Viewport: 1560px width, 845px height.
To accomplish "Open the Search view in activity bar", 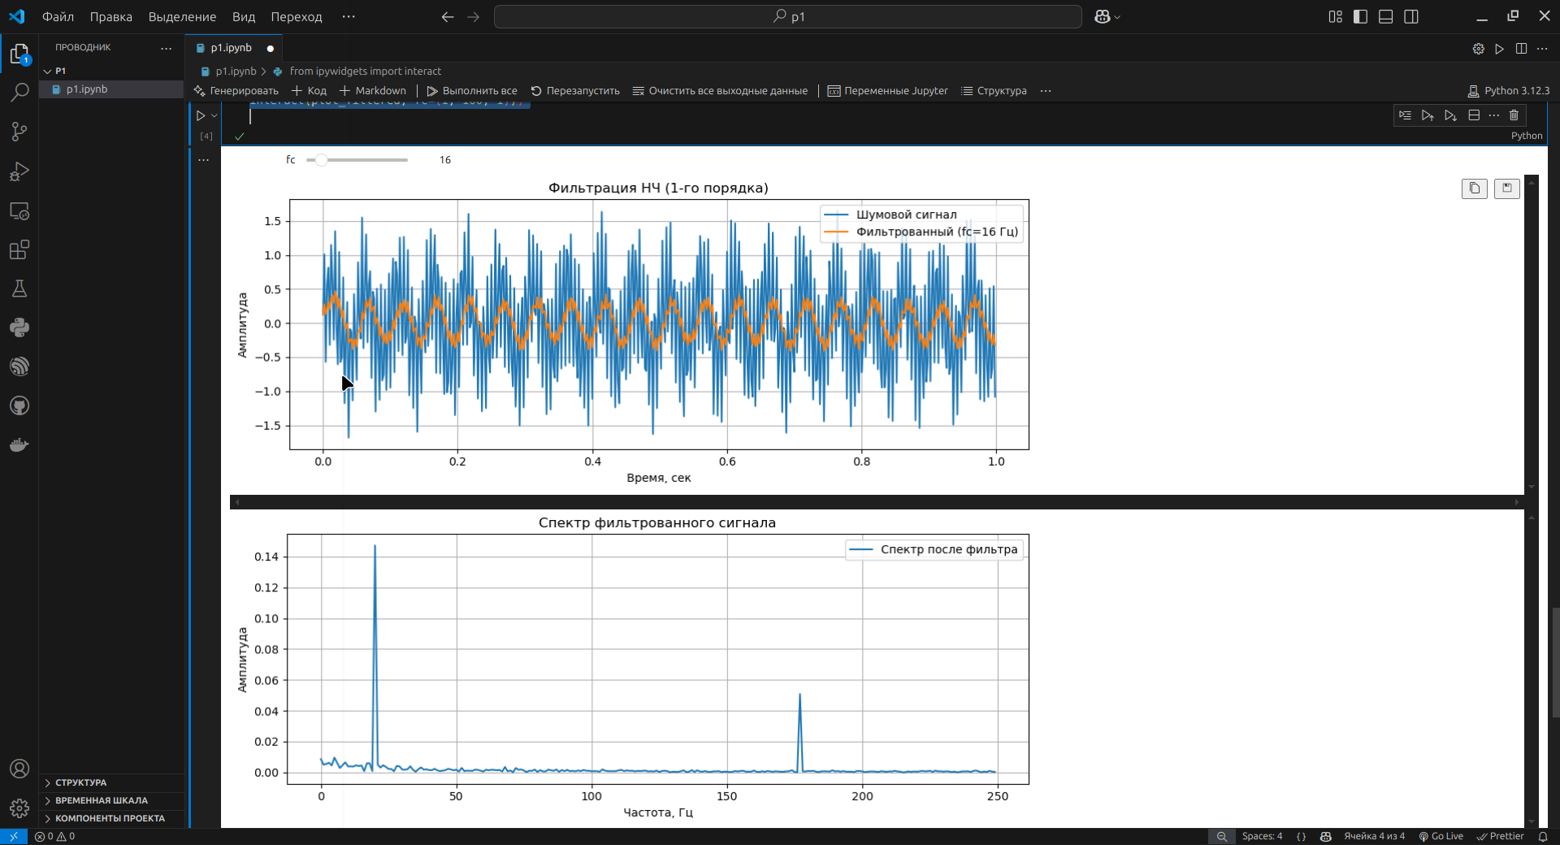I will click(x=19, y=93).
